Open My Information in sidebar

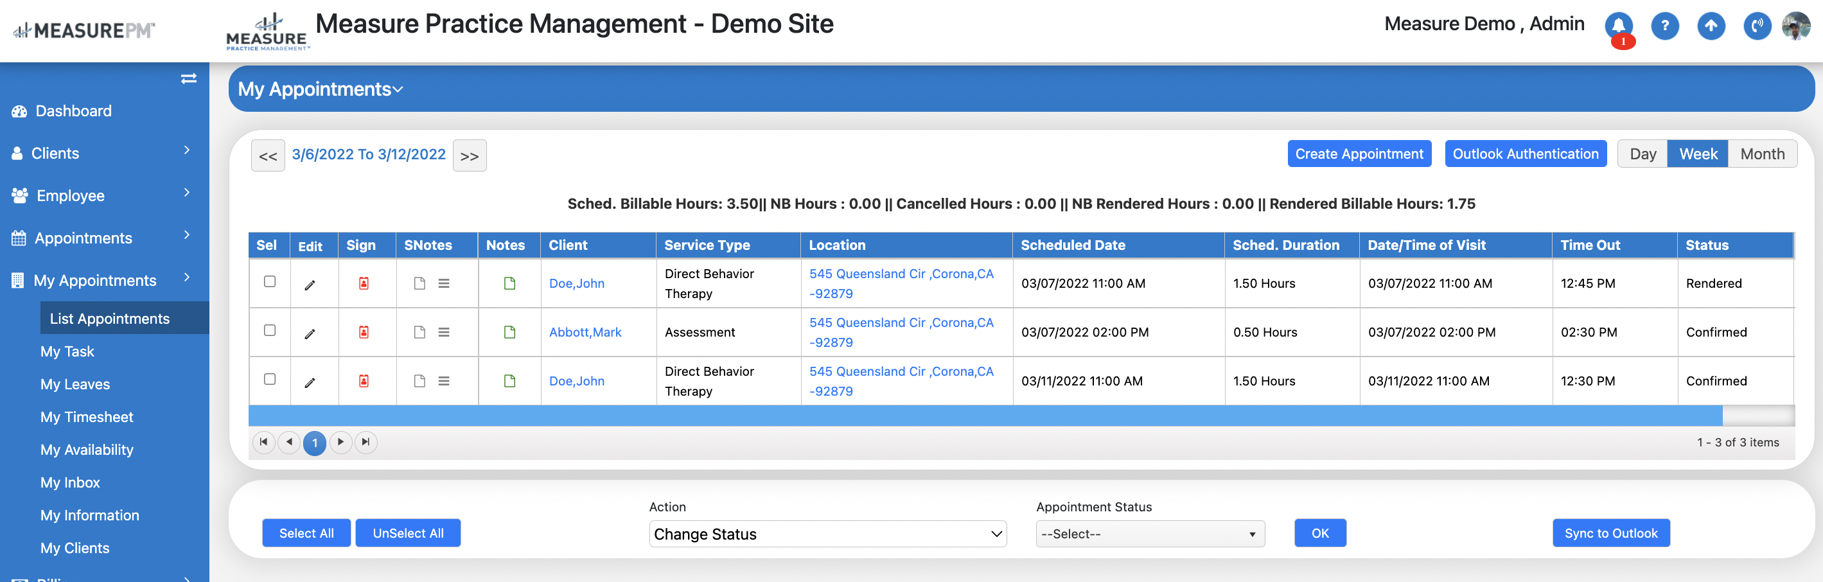point(89,515)
